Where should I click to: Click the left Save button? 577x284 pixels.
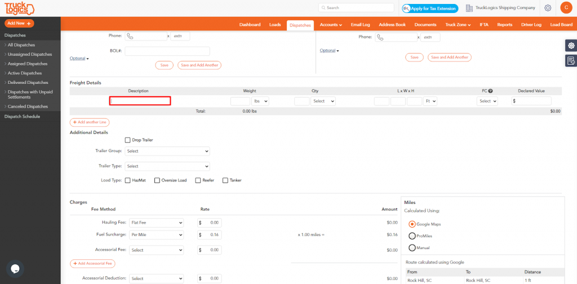click(164, 65)
